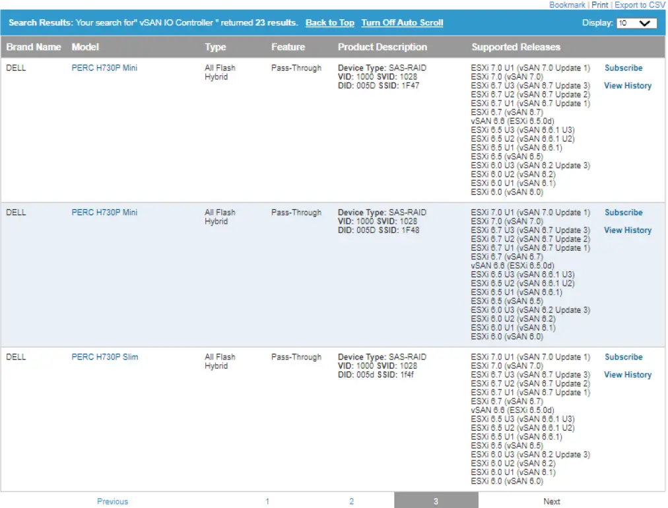The image size is (668, 508).
Task: Subscribe to the SSID 1F48 controller row
Action: pyautogui.click(x=623, y=212)
